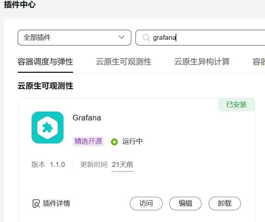Expand the 全部插件 dropdown arrow
This screenshot has height=222, width=265.
(x=121, y=37)
